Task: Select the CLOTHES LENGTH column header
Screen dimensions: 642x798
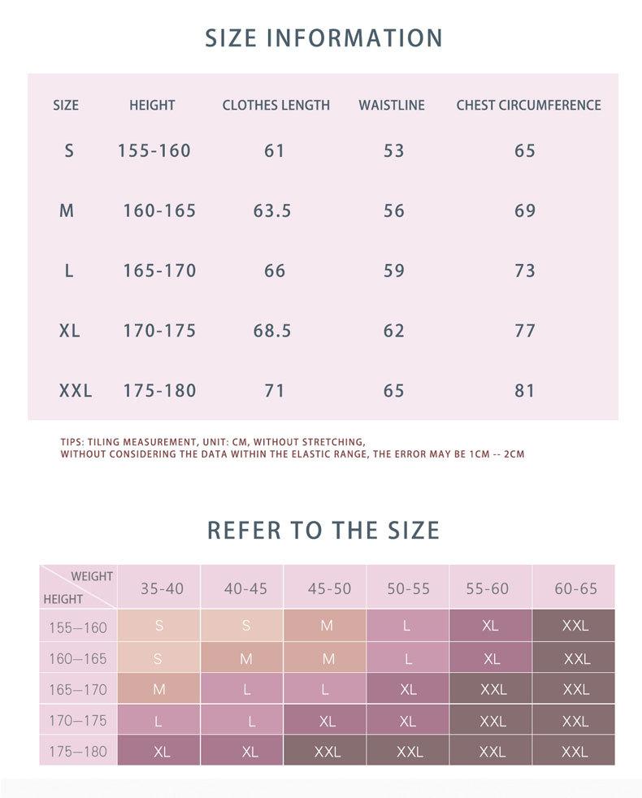Action: pos(276,105)
